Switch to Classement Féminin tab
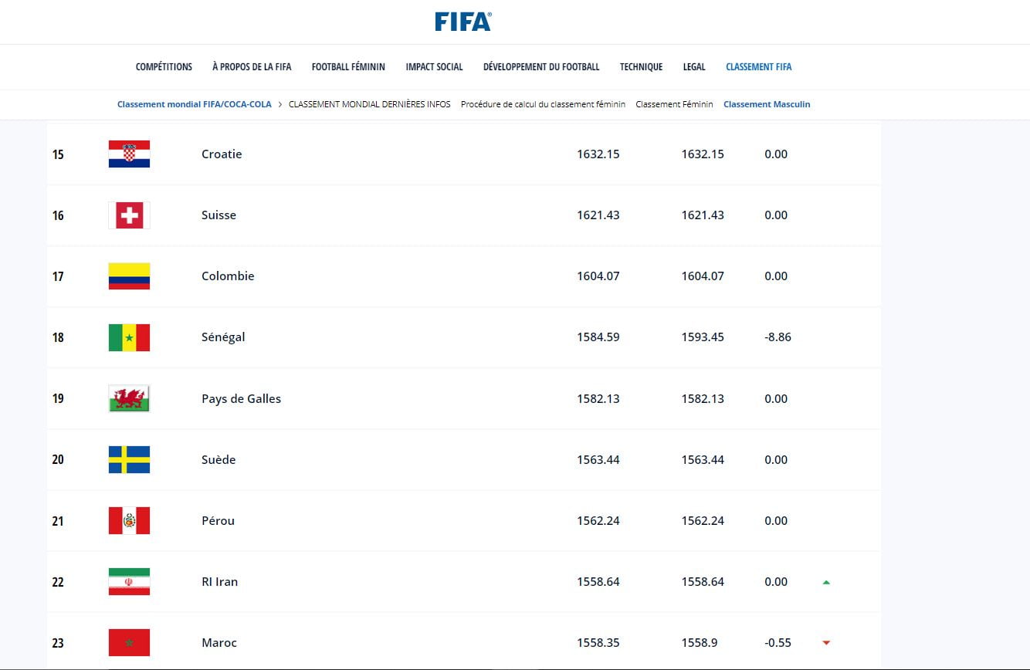This screenshot has height=670, width=1030. 674,104
